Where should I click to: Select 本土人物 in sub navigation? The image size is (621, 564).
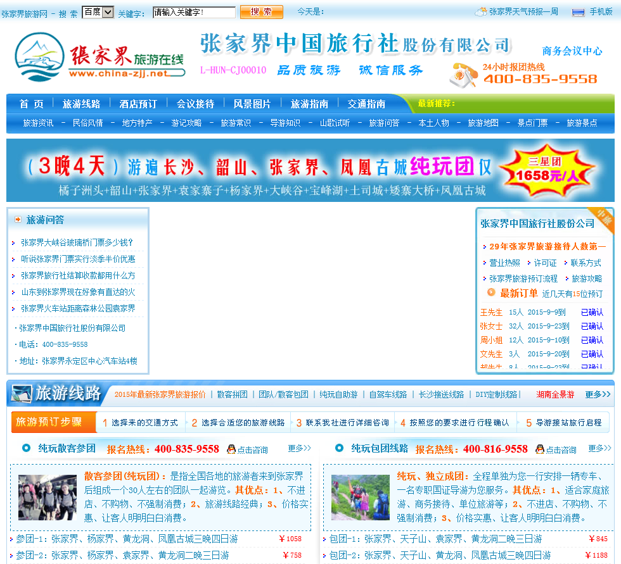[x=433, y=123]
